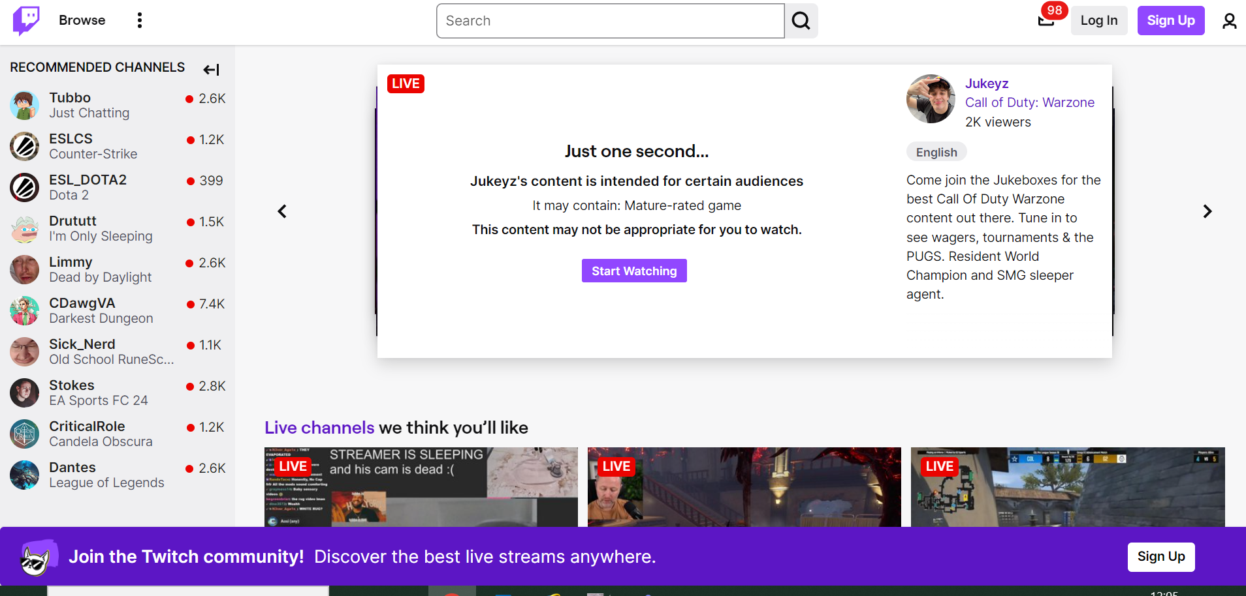1246x596 pixels.
Task: Select Drututt channel name
Action: pyautogui.click(x=72, y=221)
